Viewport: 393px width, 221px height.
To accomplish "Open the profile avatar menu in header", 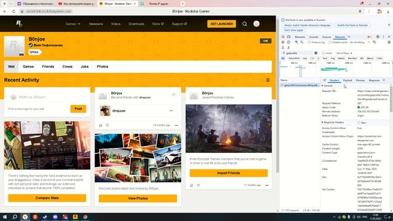I will click(x=256, y=24).
